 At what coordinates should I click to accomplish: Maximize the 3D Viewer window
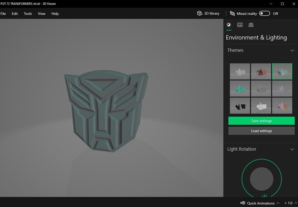point(282,4)
